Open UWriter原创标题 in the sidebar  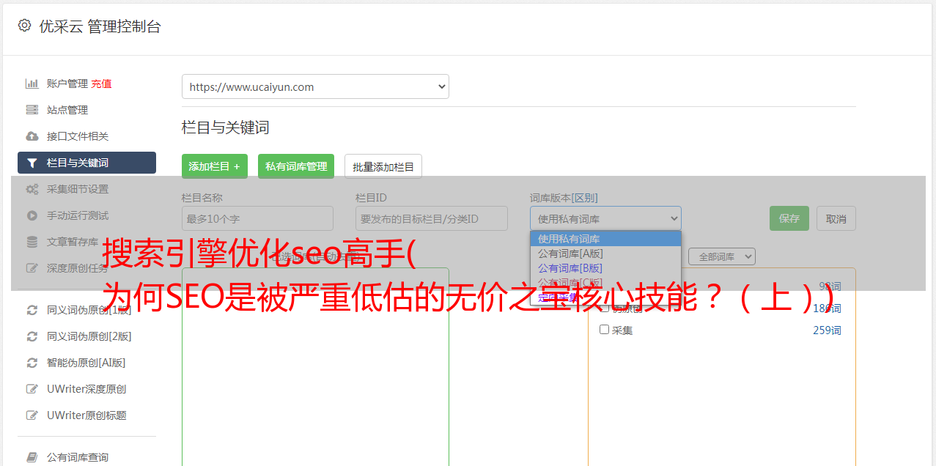(86, 415)
